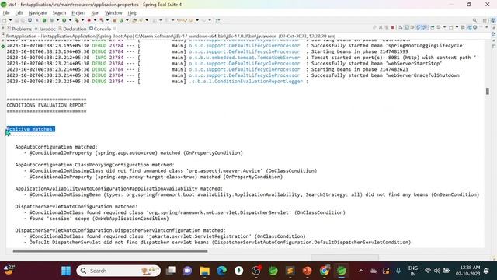
Task: Click the Remove All Terminated Launches icon
Action: 387,27
